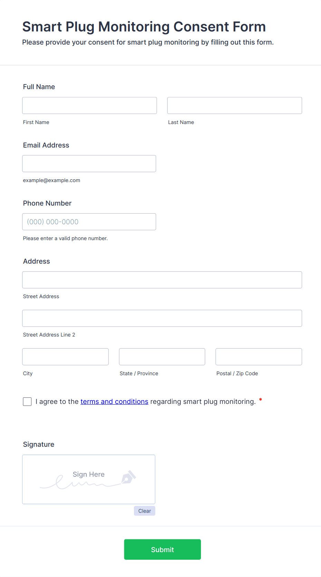Select the Last Name text box
321x577 pixels.
(x=234, y=105)
